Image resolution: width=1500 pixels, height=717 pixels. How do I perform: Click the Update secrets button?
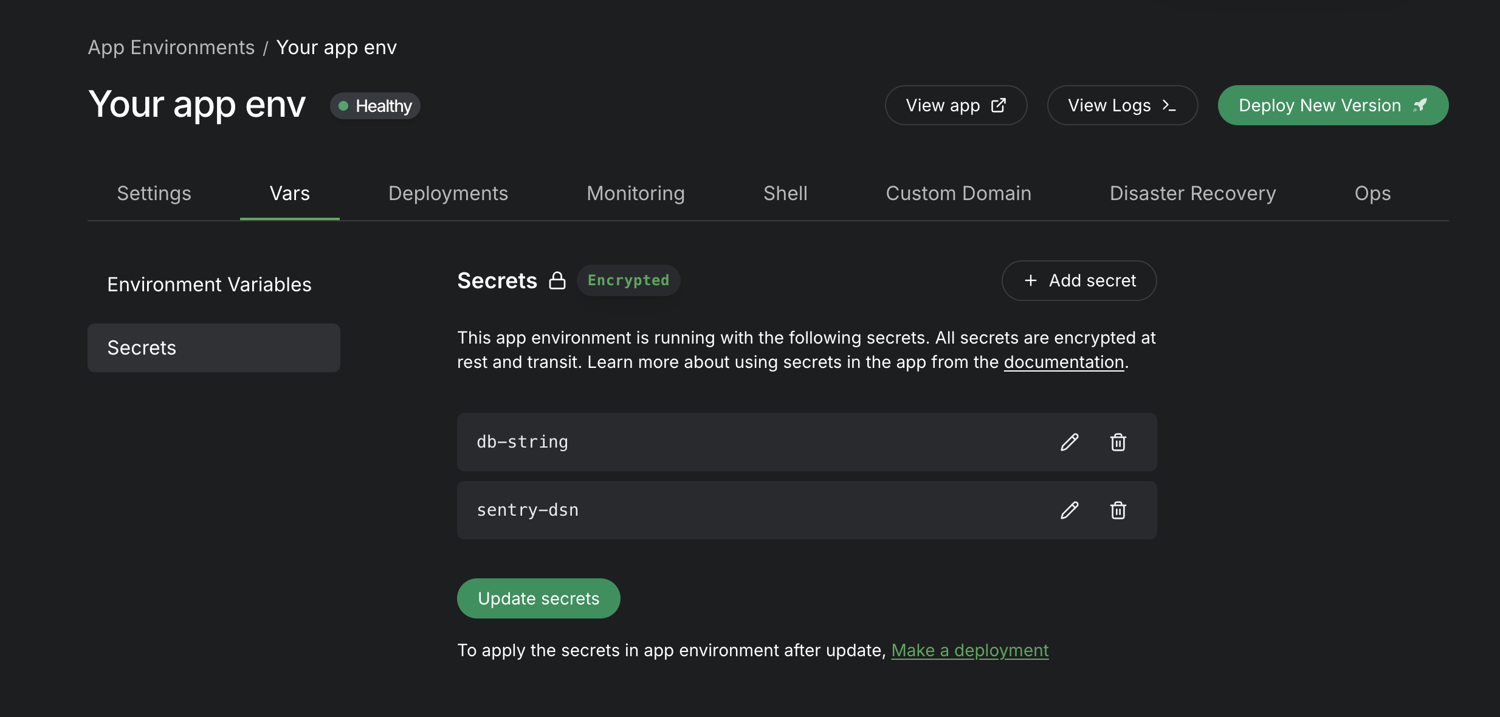pyautogui.click(x=538, y=598)
